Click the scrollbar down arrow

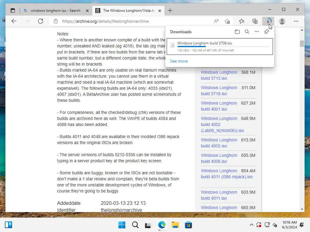coord(302,209)
